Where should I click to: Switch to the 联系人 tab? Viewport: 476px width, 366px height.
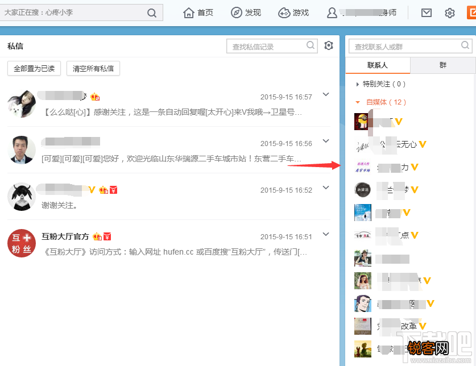coord(378,65)
